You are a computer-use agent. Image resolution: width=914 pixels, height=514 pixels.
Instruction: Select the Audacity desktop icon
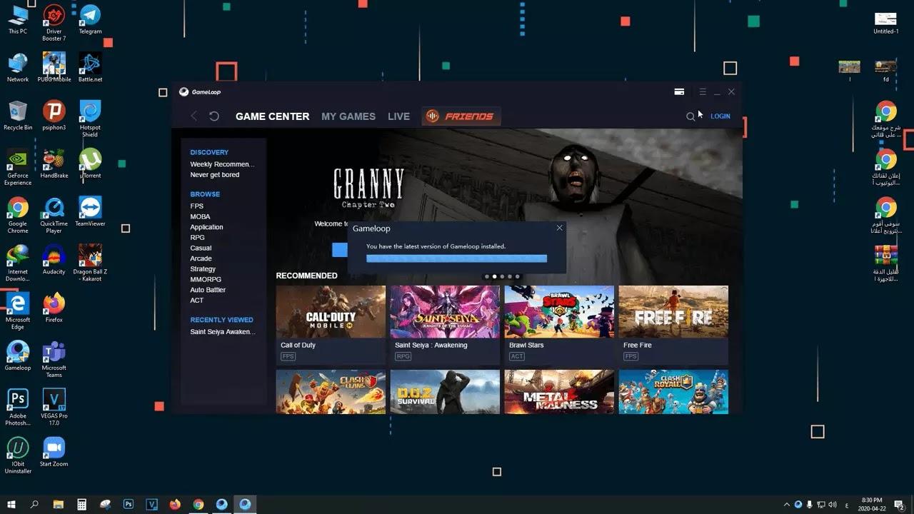tap(54, 260)
